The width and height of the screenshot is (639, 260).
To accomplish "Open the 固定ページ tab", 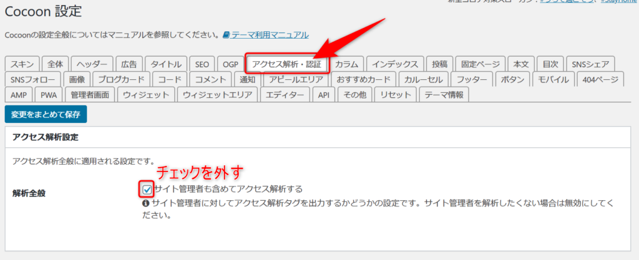I will (x=480, y=64).
